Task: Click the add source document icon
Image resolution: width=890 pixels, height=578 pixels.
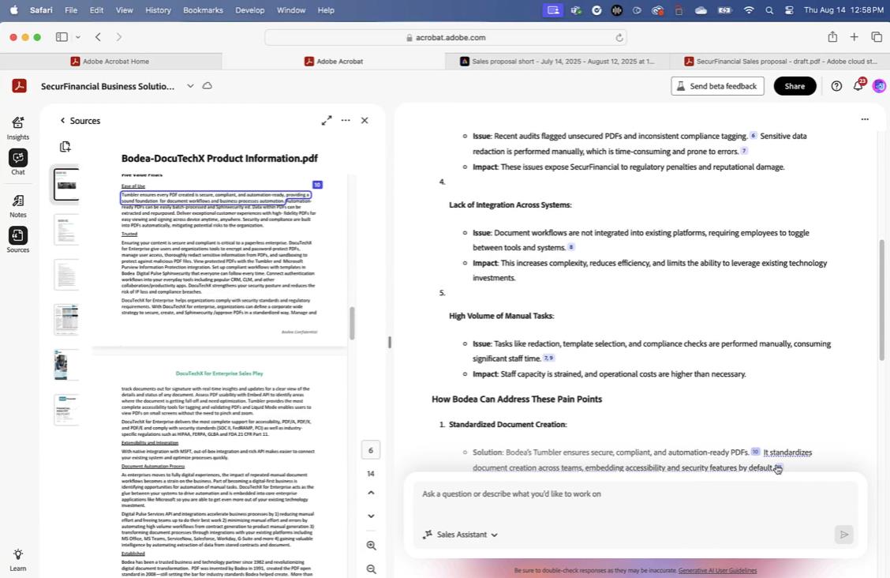Action: coord(64,146)
